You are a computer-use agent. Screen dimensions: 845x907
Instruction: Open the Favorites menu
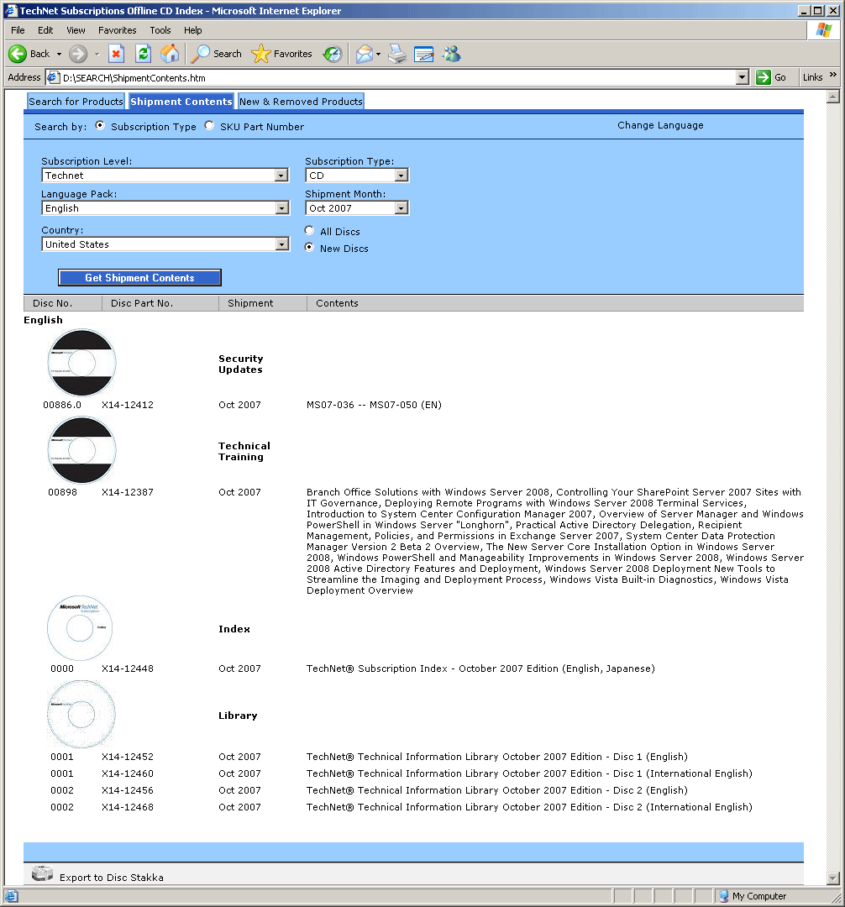pyautogui.click(x=118, y=30)
